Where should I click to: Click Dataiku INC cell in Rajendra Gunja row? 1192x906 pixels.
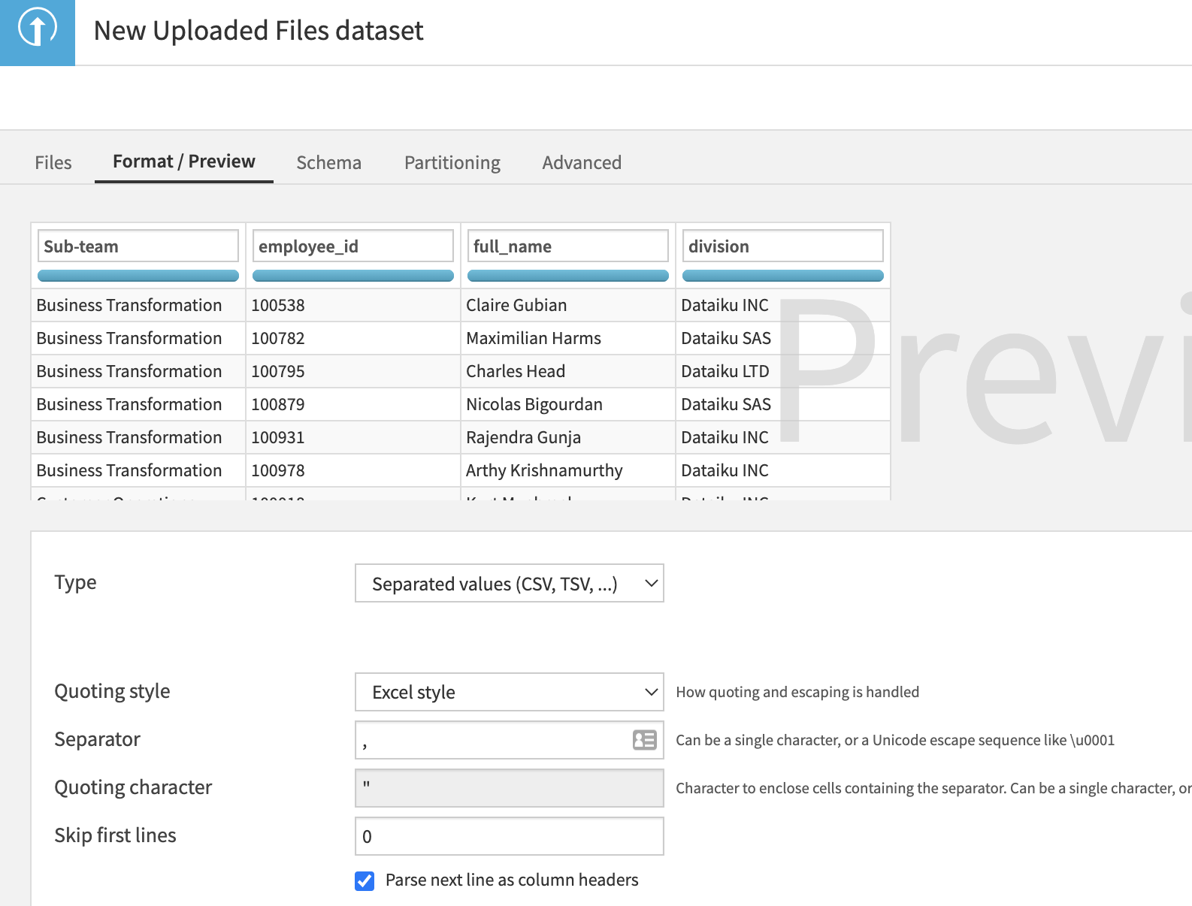(x=783, y=437)
